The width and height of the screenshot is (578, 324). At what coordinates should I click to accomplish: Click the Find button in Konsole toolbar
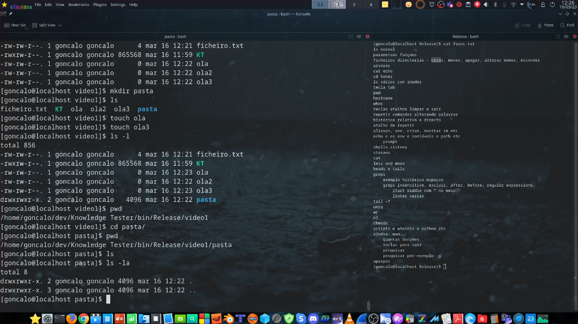567,25
